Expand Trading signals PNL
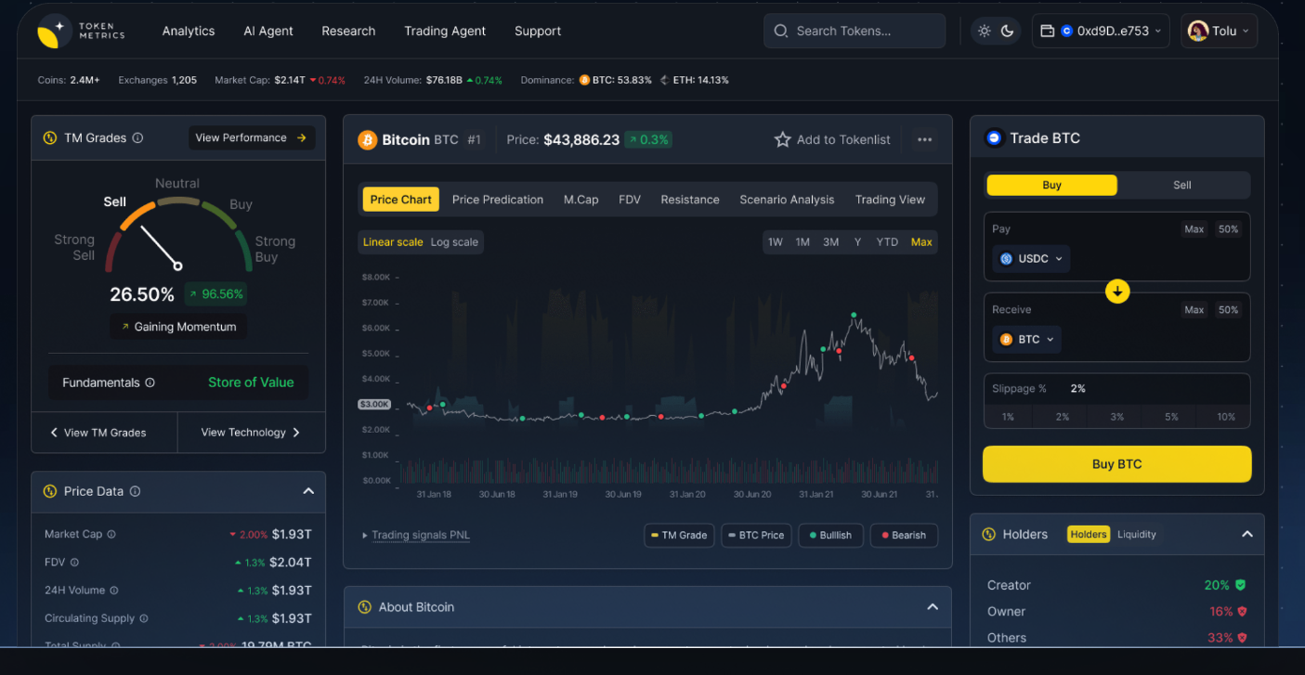 click(416, 536)
